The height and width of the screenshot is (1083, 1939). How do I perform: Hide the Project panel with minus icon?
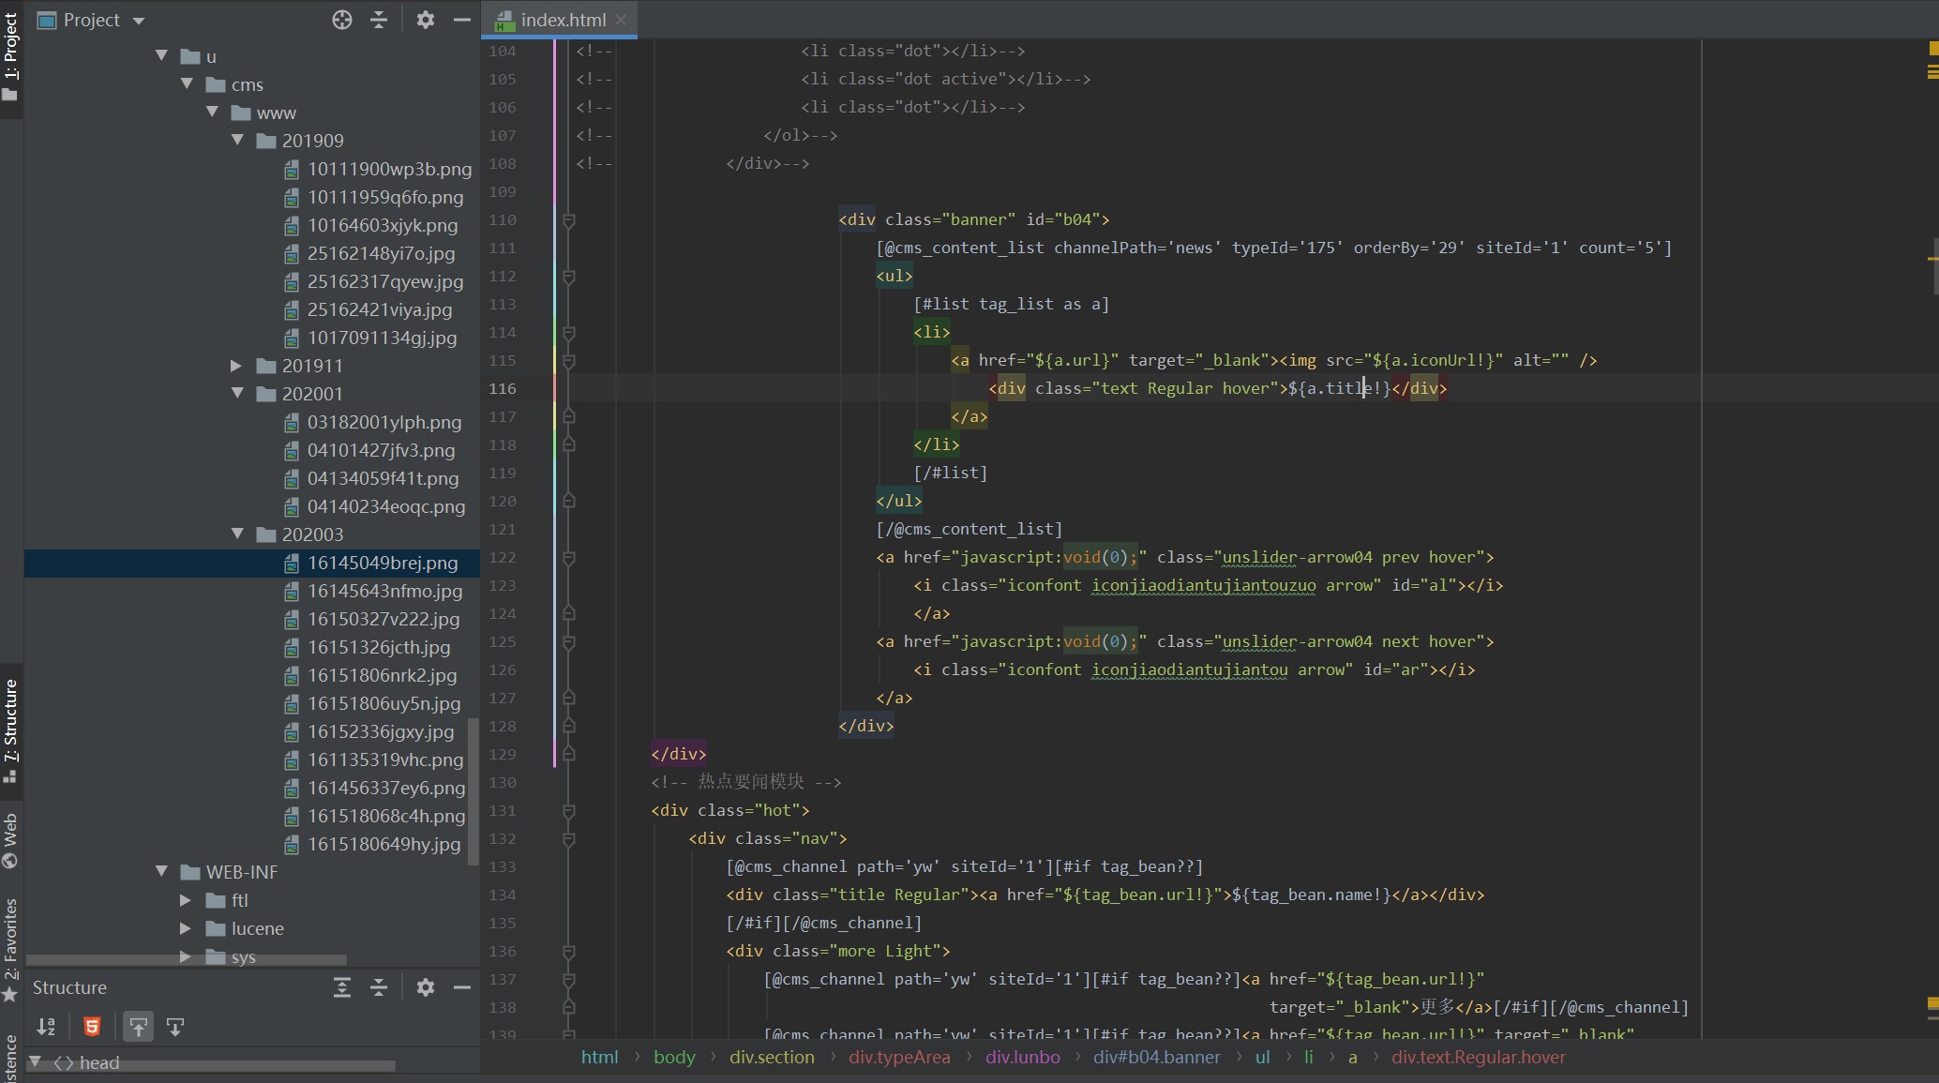[462, 20]
